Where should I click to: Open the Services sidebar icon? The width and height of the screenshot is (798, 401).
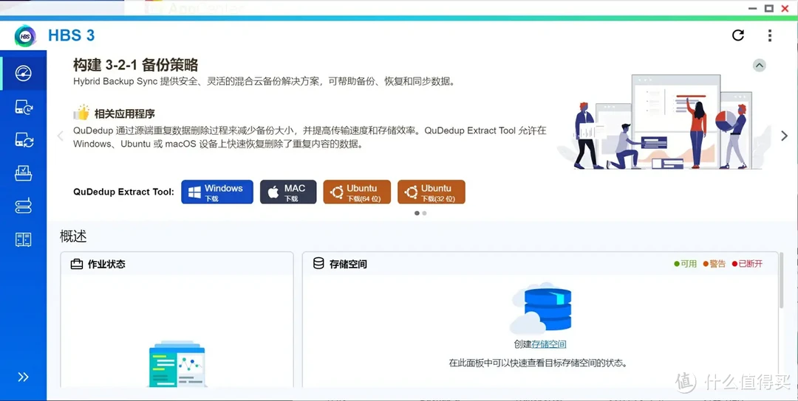[x=24, y=239]
